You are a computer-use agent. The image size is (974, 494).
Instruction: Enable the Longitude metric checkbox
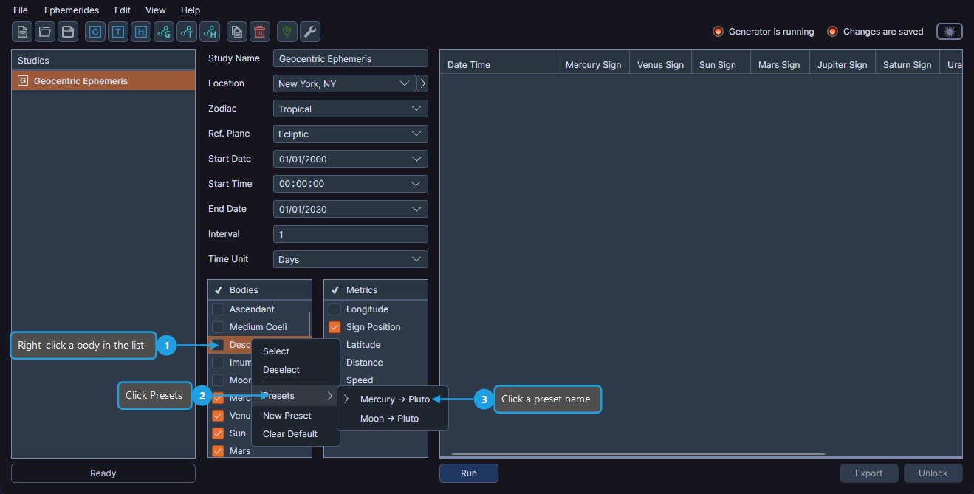point(335,309)
